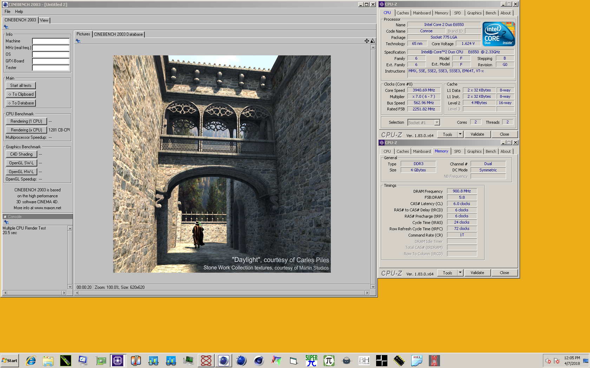The height and width of the screenshot is (368, 590).
Task: Click the BH benchmark taskbar icon
Action: 364,360
